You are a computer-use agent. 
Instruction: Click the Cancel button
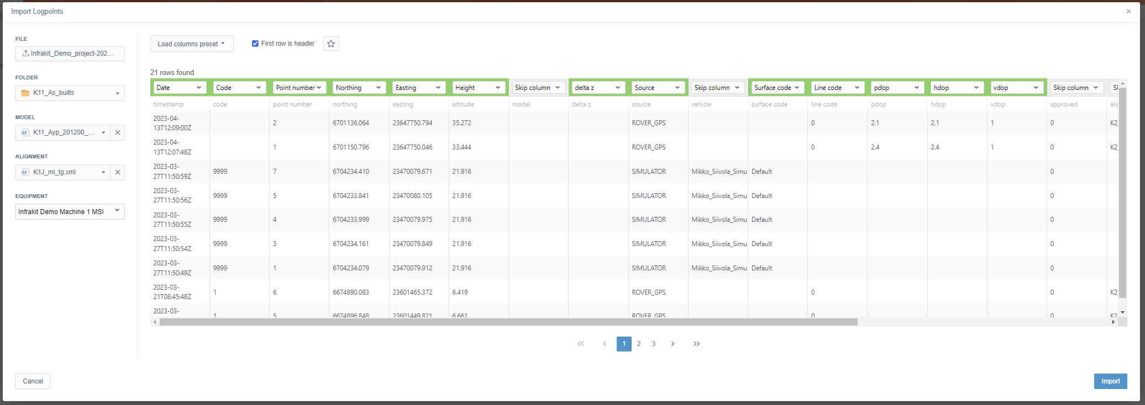[x=33, y=381]
